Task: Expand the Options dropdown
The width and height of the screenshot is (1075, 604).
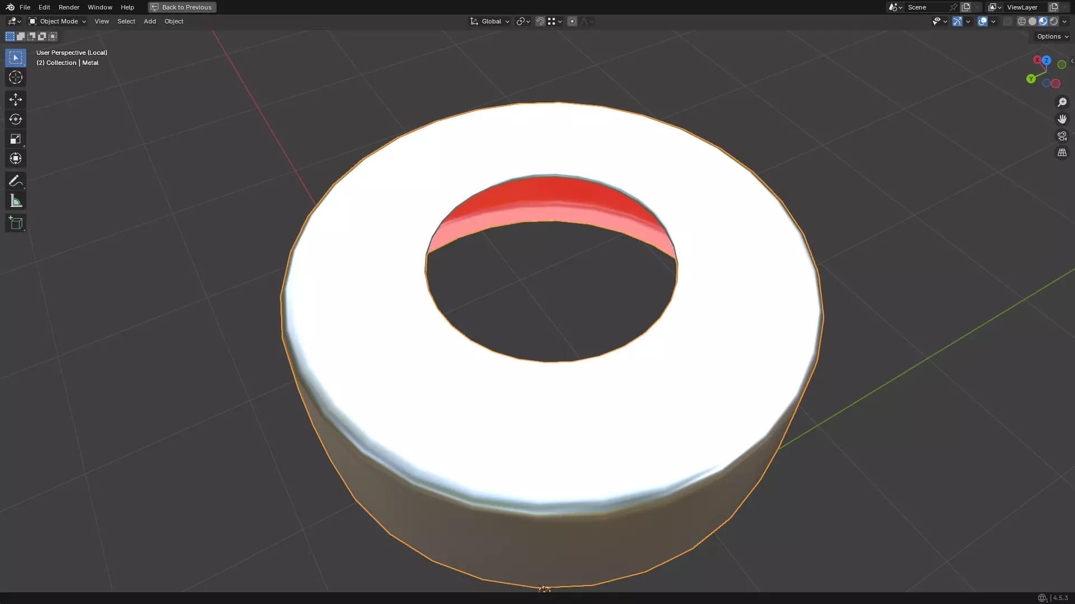Action: (x=1052, y=36)
